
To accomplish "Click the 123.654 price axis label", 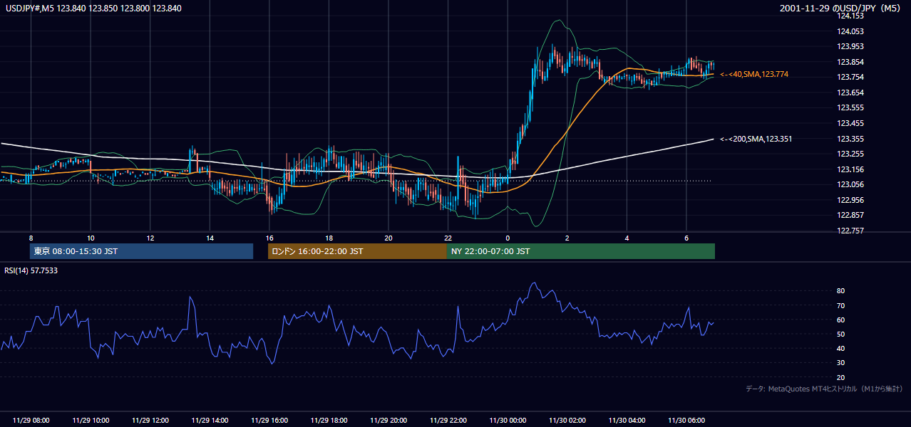I will pyautogui.click(x=850, y=93).
